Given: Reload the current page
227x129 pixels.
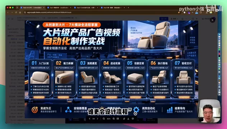Looking at the screenshot, I should pyautogui.click(x=16, y=13).
